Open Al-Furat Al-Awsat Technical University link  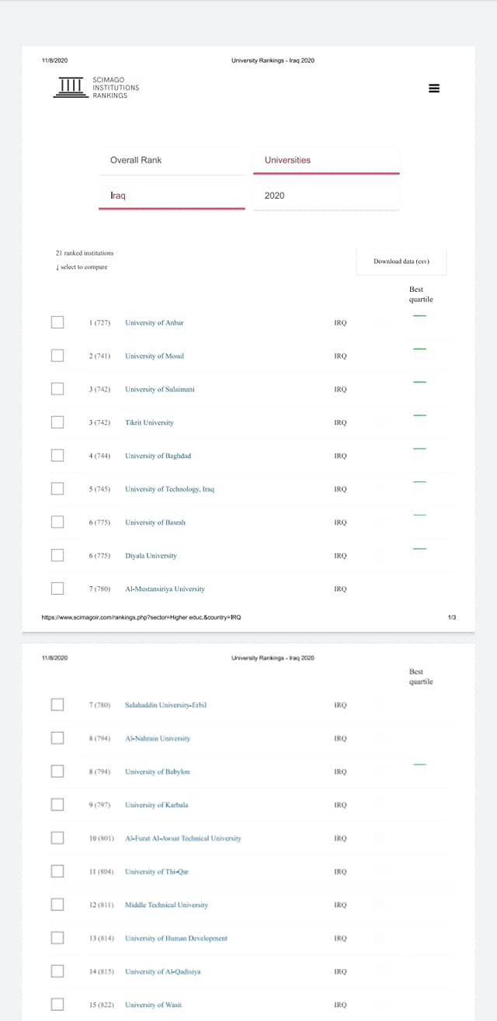[183, 838]
